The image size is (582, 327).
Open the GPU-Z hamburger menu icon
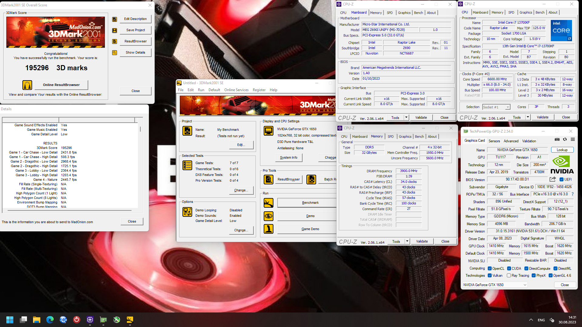(573, 140)
